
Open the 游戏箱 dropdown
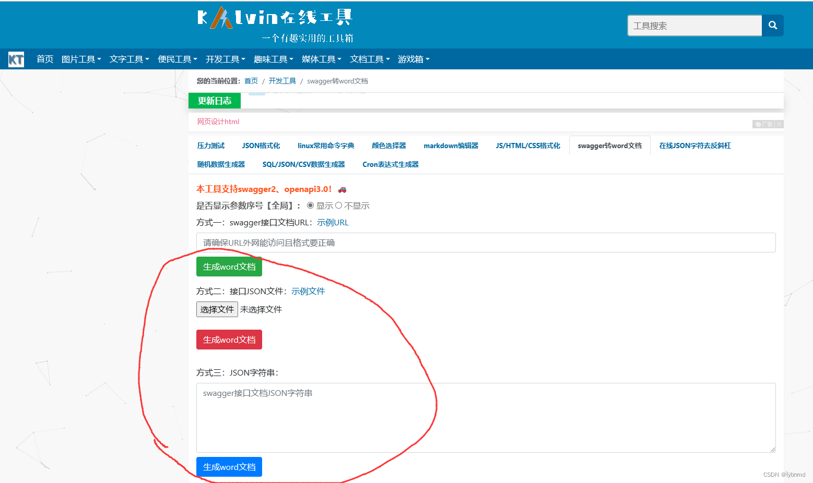pyautogui.click(x=414, y=59)
